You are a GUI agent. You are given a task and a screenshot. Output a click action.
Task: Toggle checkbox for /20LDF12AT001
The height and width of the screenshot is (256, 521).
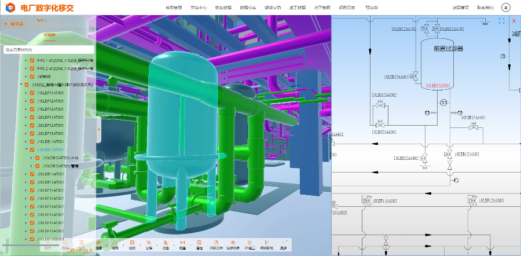[x=32, y=125]
